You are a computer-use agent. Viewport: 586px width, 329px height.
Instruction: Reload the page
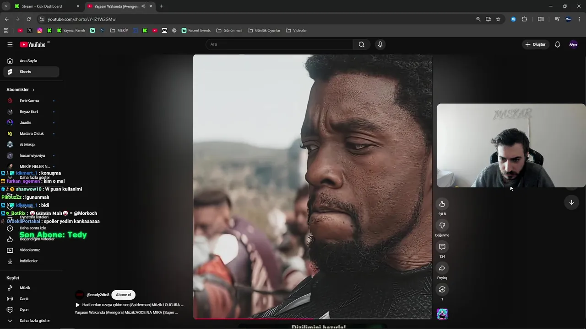[x=28, y=19]
